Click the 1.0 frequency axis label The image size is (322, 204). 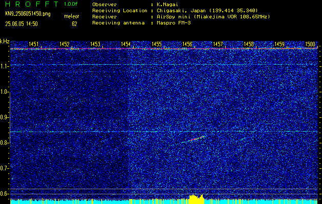click(x=4, y=92)
